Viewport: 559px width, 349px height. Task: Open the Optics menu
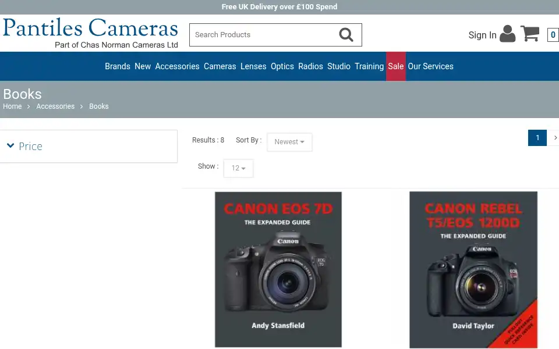(x=282, y=66)
